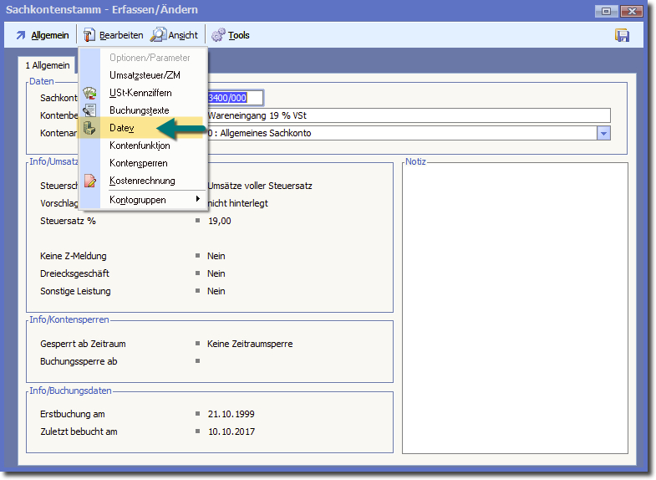Click the Sachkonto number input field
This screenshot has width=656, height=480.
235,98
